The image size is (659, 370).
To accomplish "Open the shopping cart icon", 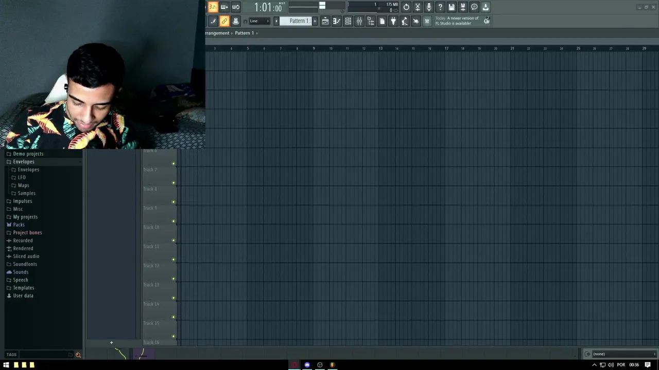I will pos(427,21).
